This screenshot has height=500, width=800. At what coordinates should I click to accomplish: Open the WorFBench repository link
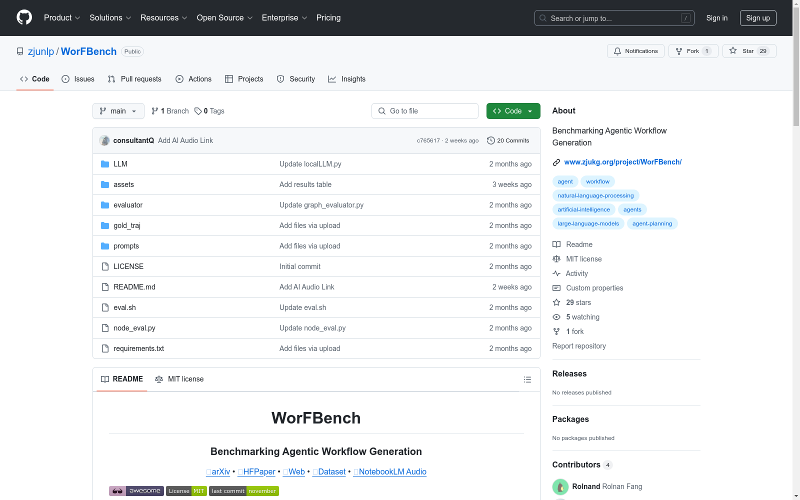point(88,51)
